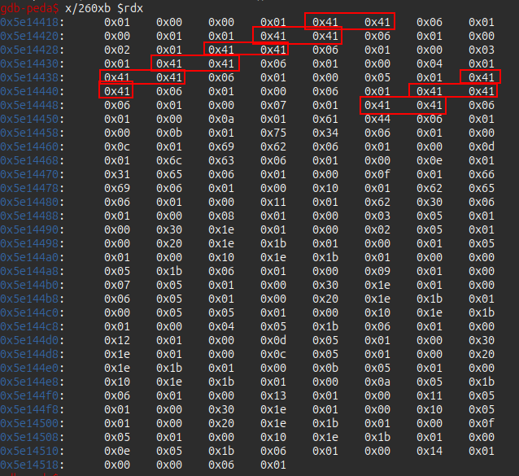519x476 pixels.
Task: Click the last address label 0x5e14518
Action: pyautogui.click(x=28, y=465)
